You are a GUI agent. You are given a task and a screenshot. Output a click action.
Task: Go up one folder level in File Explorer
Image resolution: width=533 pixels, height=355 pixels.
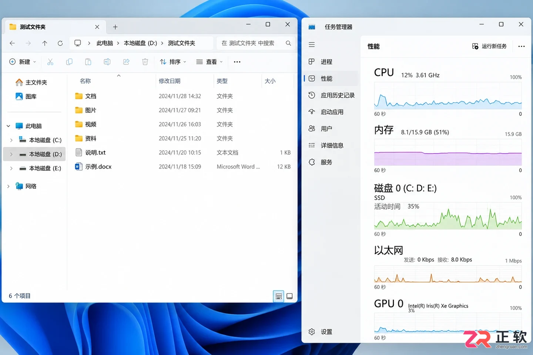[x=45, y=43]
